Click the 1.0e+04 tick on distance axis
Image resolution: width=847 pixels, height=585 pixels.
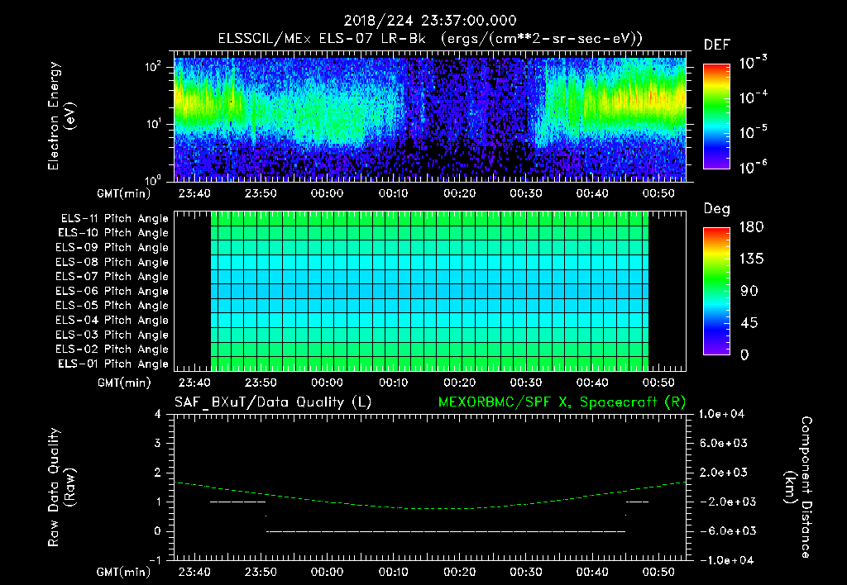click(721, 414)
